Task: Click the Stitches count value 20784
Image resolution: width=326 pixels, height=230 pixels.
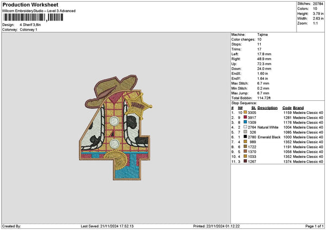Action: 318,3
